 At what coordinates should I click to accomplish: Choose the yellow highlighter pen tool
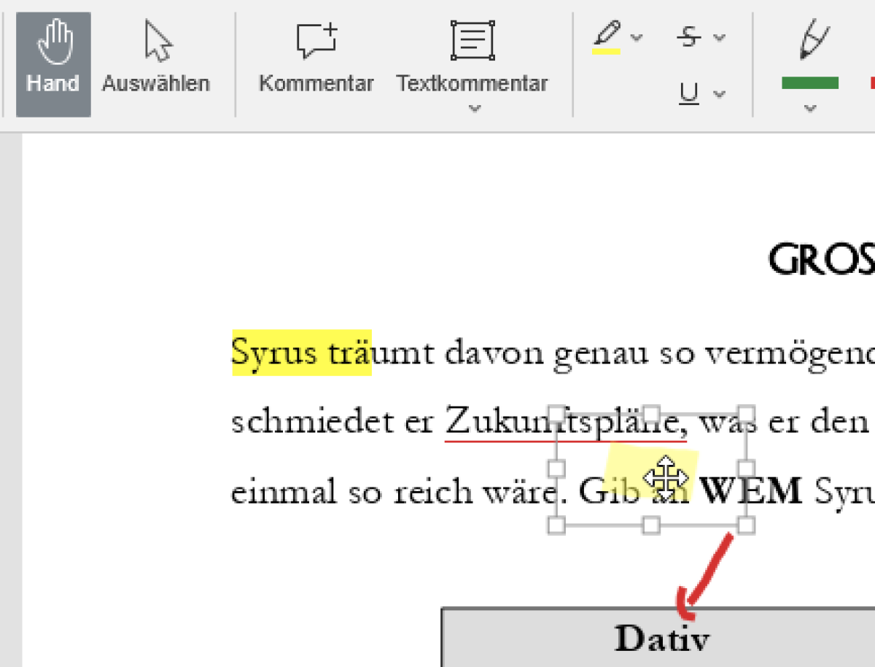pyautogui.click(x=607, y=38)
